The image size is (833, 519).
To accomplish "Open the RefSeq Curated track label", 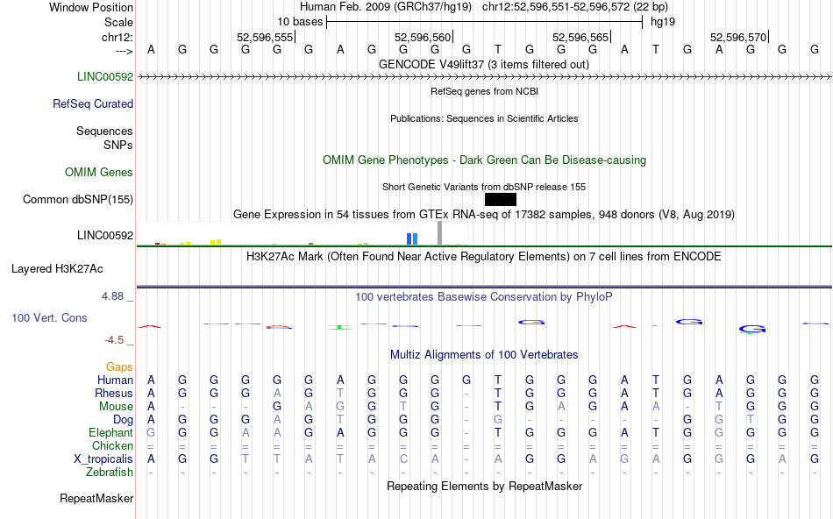I will click(x=93, y=103).
